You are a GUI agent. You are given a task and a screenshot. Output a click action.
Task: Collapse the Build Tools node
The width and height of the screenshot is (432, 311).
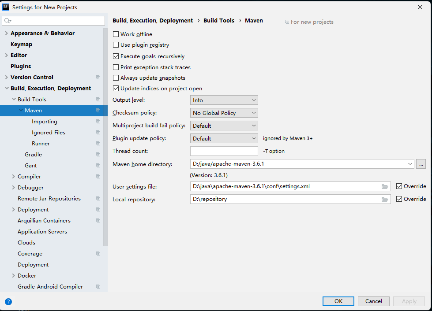[x=14, y=99]
